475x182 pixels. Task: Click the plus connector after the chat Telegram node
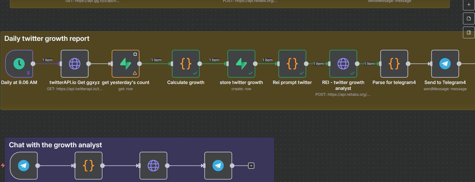click(251, 165)
